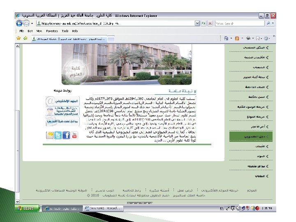The width and height of the screenshot is (296, 222).
Task: Open sidebar item 'المواد'
Action: pyautogui.click(x=261, y=156)
